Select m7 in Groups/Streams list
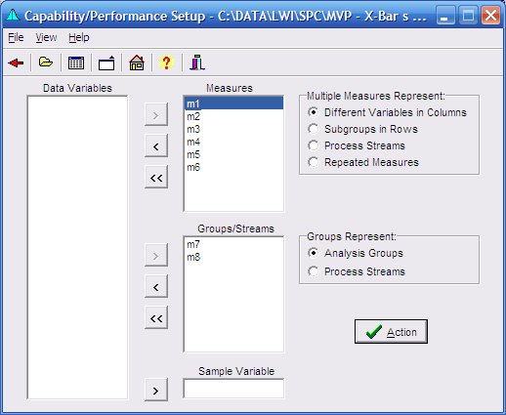 [x=233, y=244]
